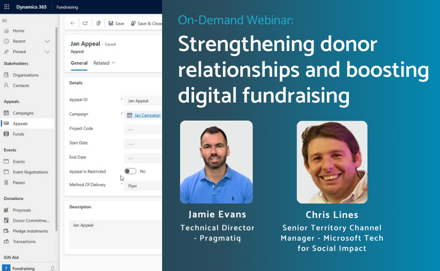Image resolution: width=440 pixels, height=271 pixels.
Task: Select Organisations under Stakeholders
Action: 26,75
